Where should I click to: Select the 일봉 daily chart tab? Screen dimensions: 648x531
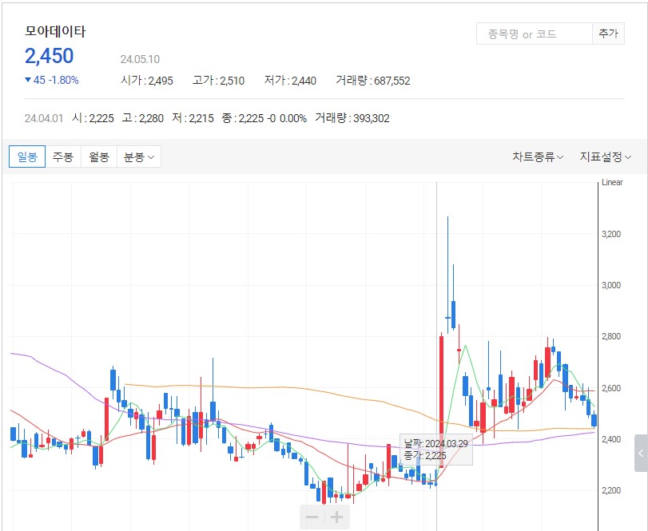(x=27, y=157)
